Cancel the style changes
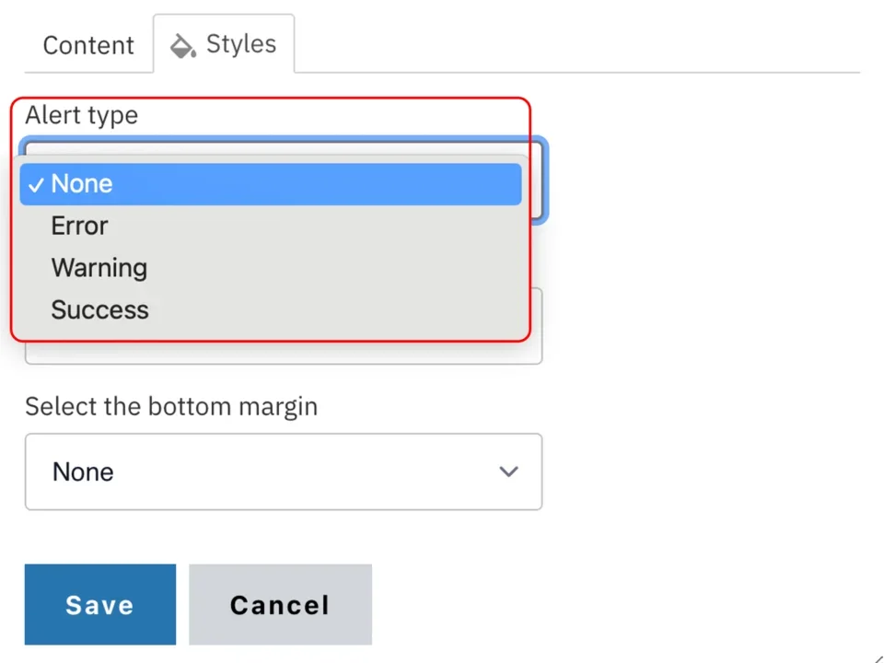884x663 pixels. pyautogui.click(x=280, y=604)
